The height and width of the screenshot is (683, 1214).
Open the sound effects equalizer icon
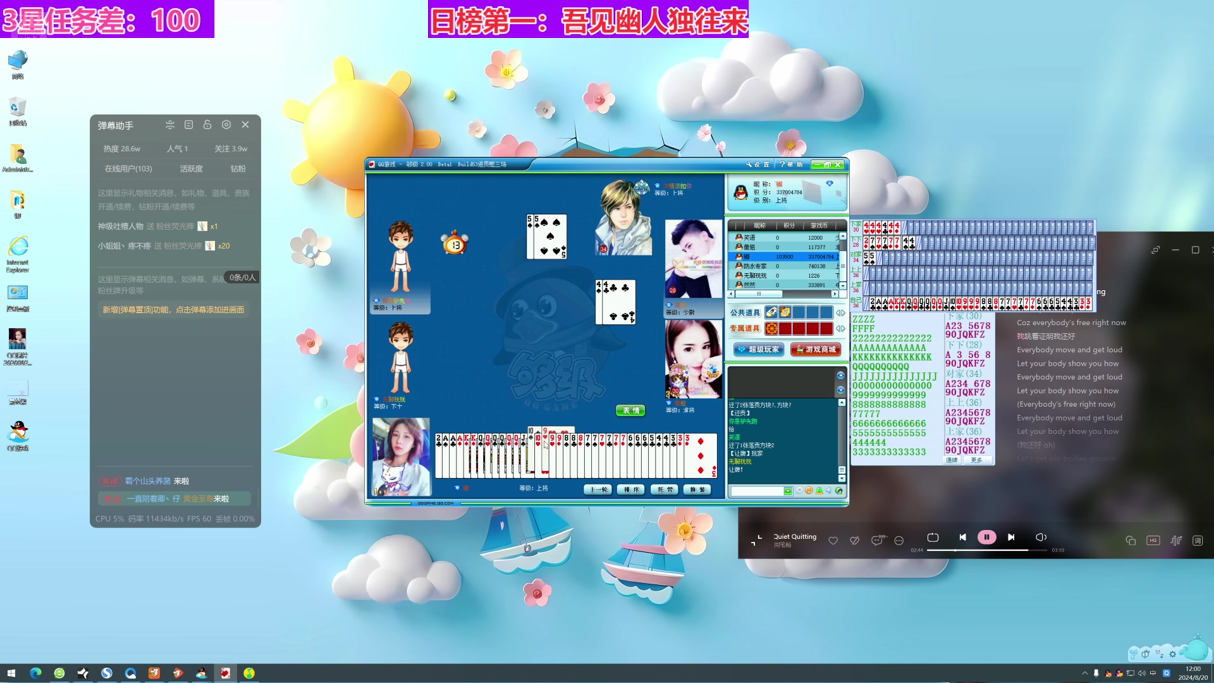1176,541
